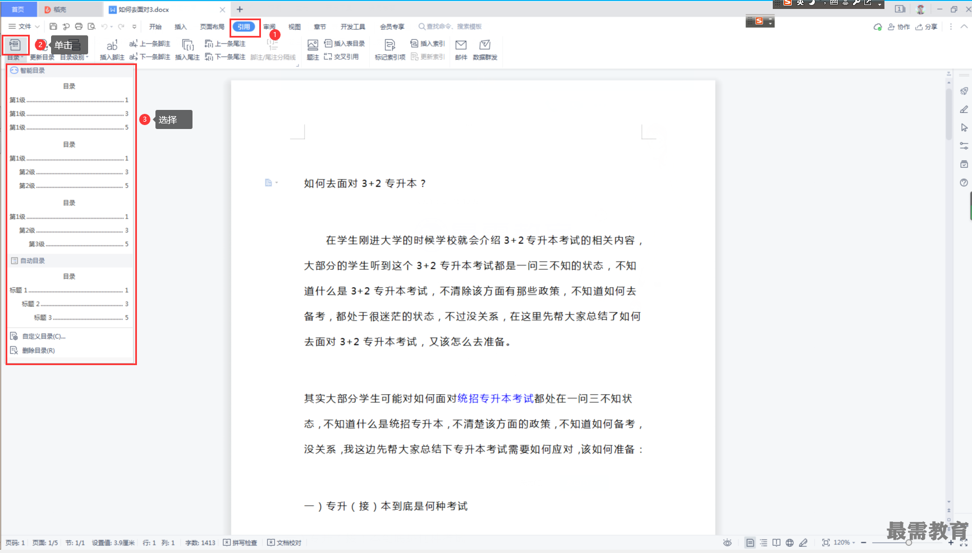The height and width of the screenshot is (553, 972).
Task: Select the three-level smart TOC template
Action: (x=69, y=223)
